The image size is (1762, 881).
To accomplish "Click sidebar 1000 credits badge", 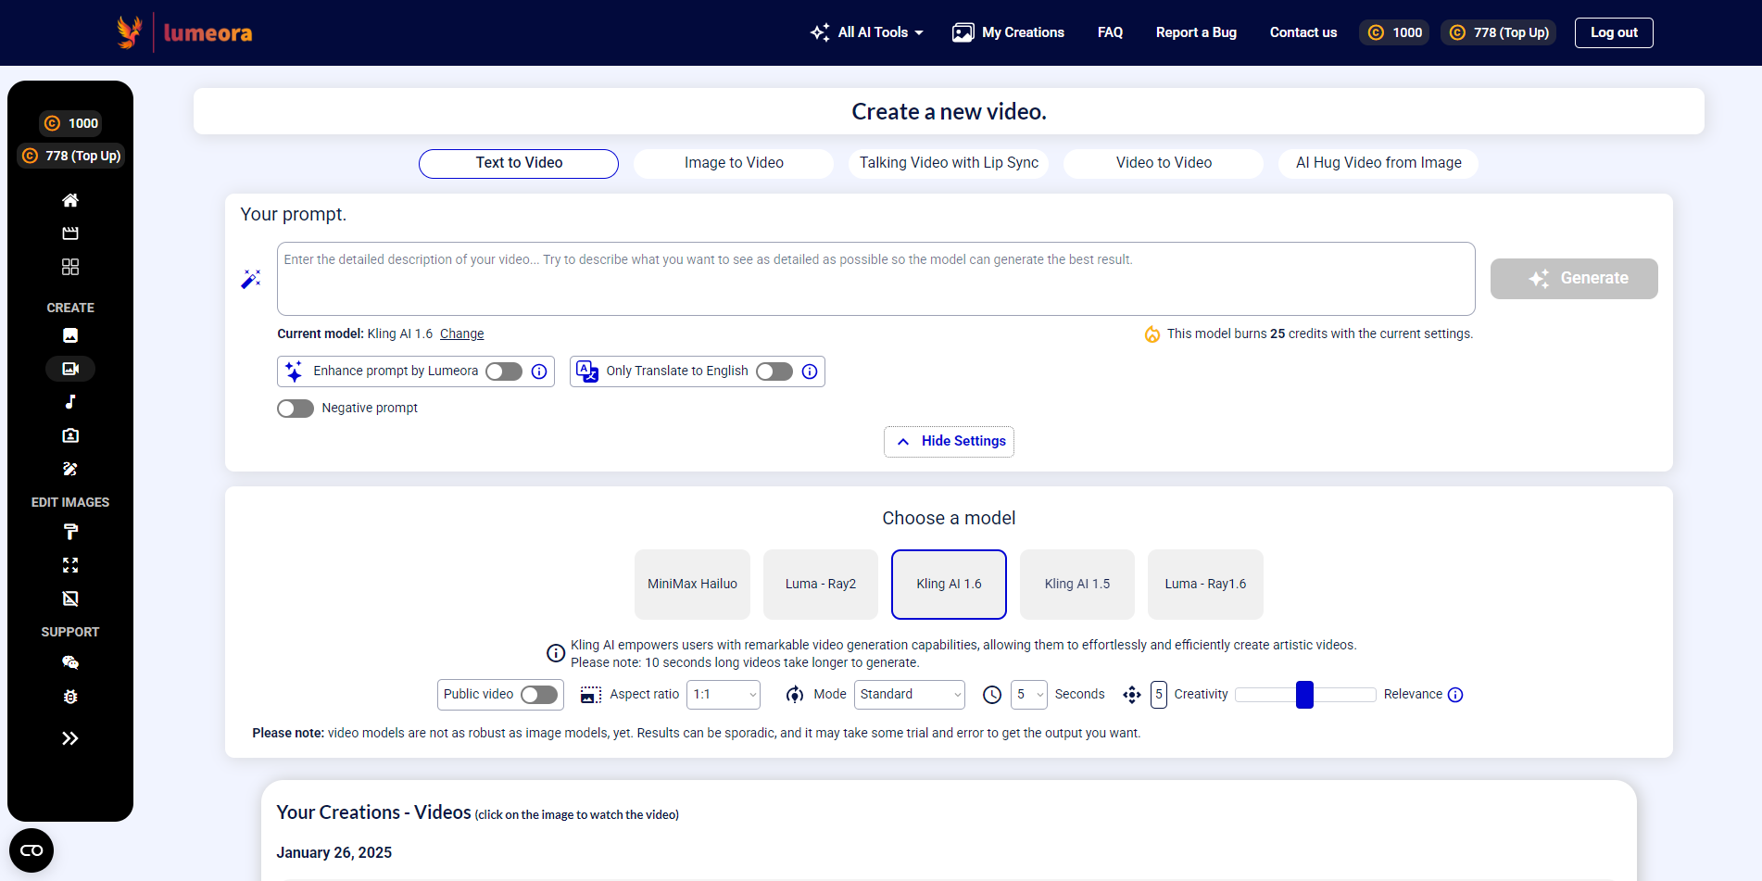I will tap(71, 123).
